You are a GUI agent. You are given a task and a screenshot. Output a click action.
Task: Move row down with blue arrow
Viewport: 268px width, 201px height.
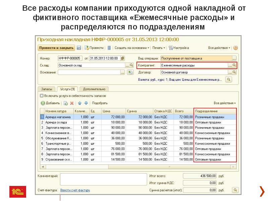click(86, 103)
